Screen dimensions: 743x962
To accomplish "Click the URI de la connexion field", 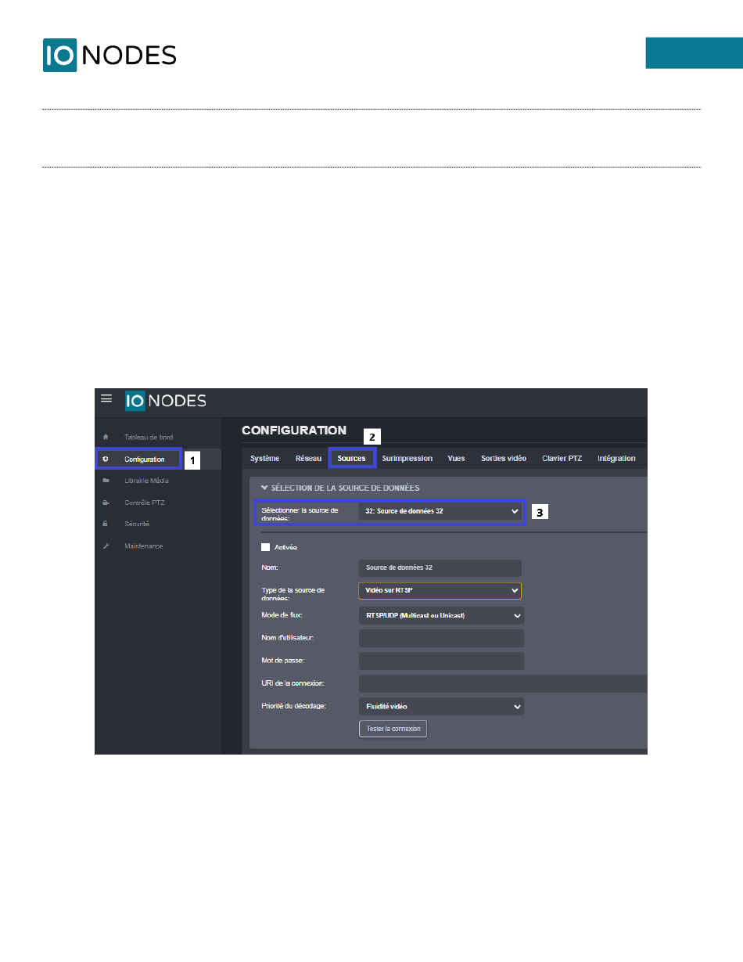I will coord(503,683).
